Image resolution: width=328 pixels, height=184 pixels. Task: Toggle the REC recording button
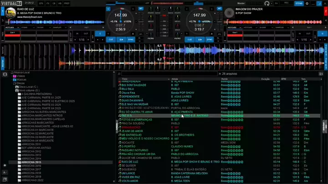coord(287,3)
